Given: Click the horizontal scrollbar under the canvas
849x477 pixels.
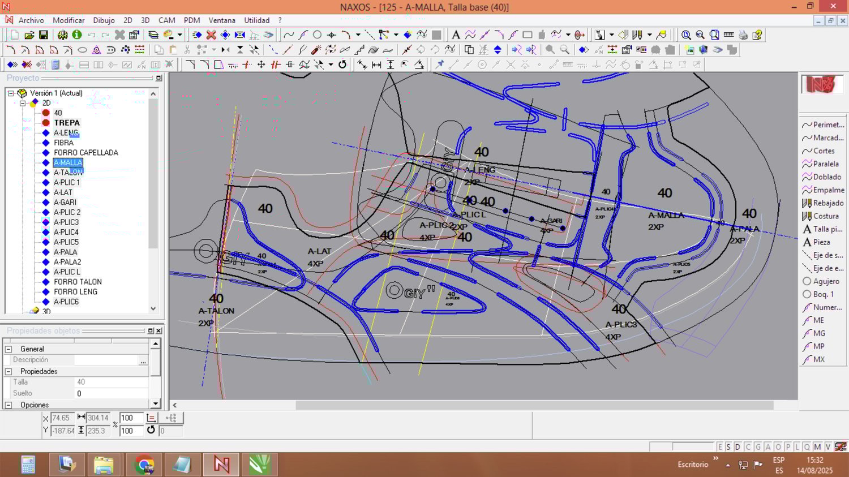Looking at the screenshot, I should tap(534, 405).
